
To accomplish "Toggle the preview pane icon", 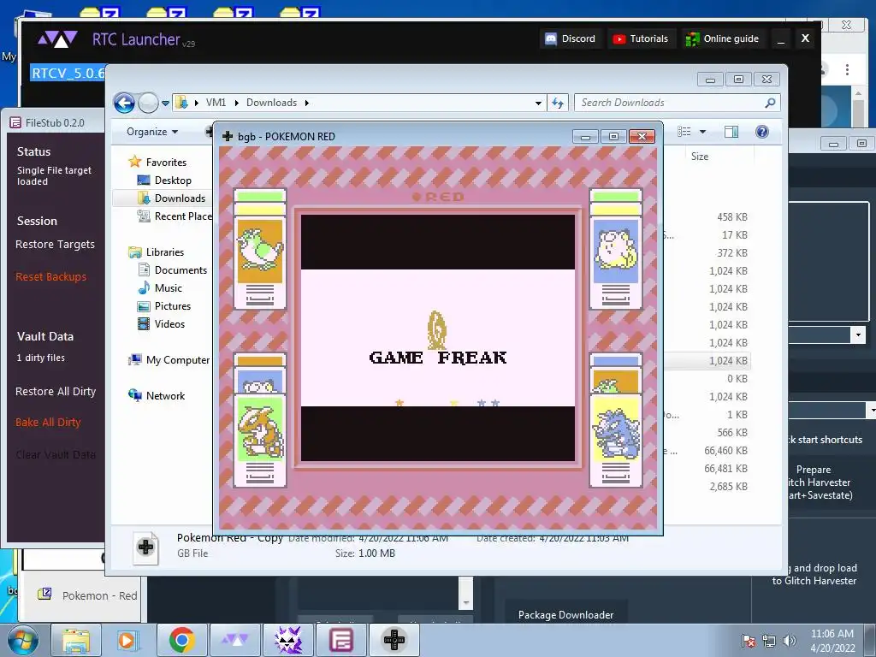I will 731,131.
